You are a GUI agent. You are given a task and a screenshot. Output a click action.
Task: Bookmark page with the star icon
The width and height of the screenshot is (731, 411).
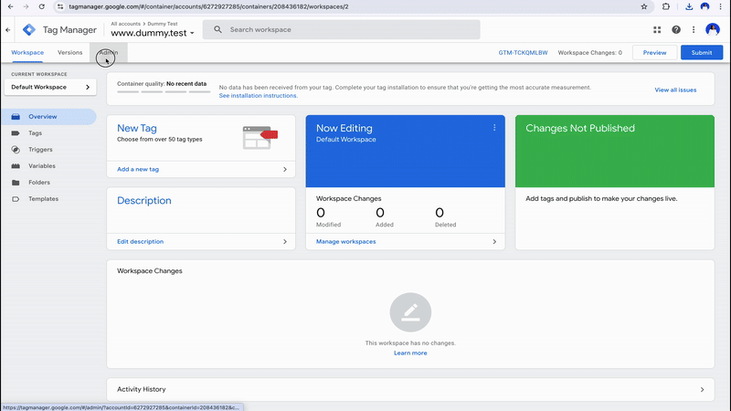point(644,6)
